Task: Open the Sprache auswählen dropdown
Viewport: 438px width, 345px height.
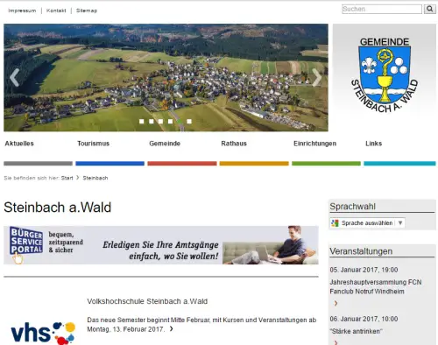Action: [x=367, y=223]
